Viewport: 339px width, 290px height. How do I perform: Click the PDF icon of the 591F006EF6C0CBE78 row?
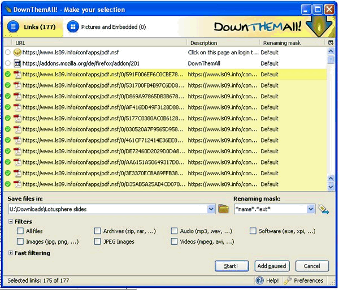click(x=18, y=75)
